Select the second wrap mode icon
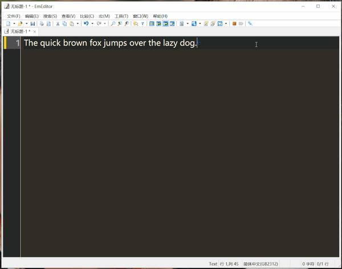Screen dimensions: 342x269 [158, 24]
